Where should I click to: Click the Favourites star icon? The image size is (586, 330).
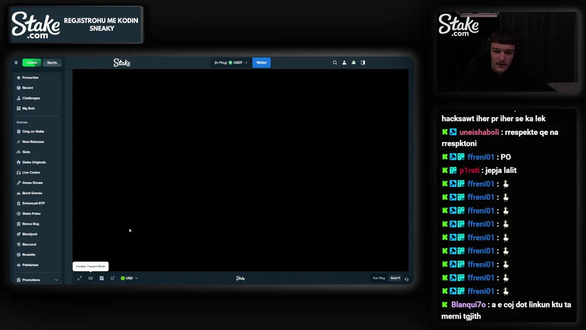coord(19,77)
